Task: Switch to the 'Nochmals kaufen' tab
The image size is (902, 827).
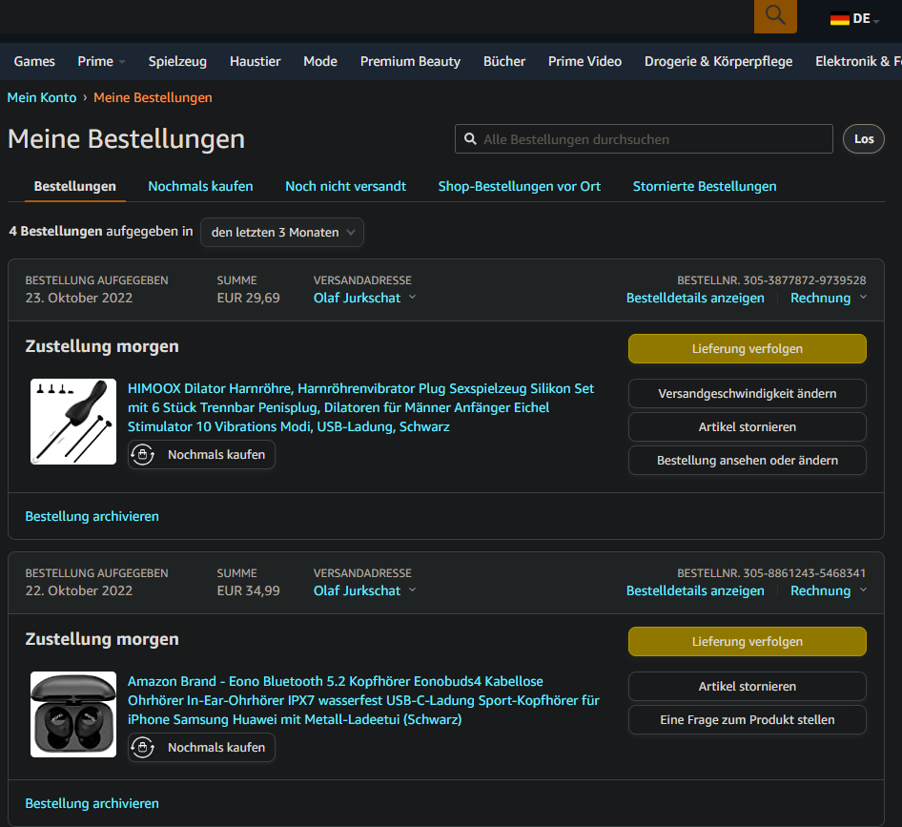Action: coord(200,186)
